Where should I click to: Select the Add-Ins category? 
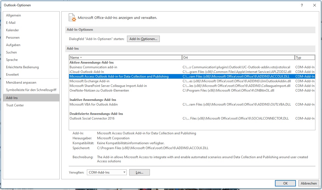coord(31,98)
